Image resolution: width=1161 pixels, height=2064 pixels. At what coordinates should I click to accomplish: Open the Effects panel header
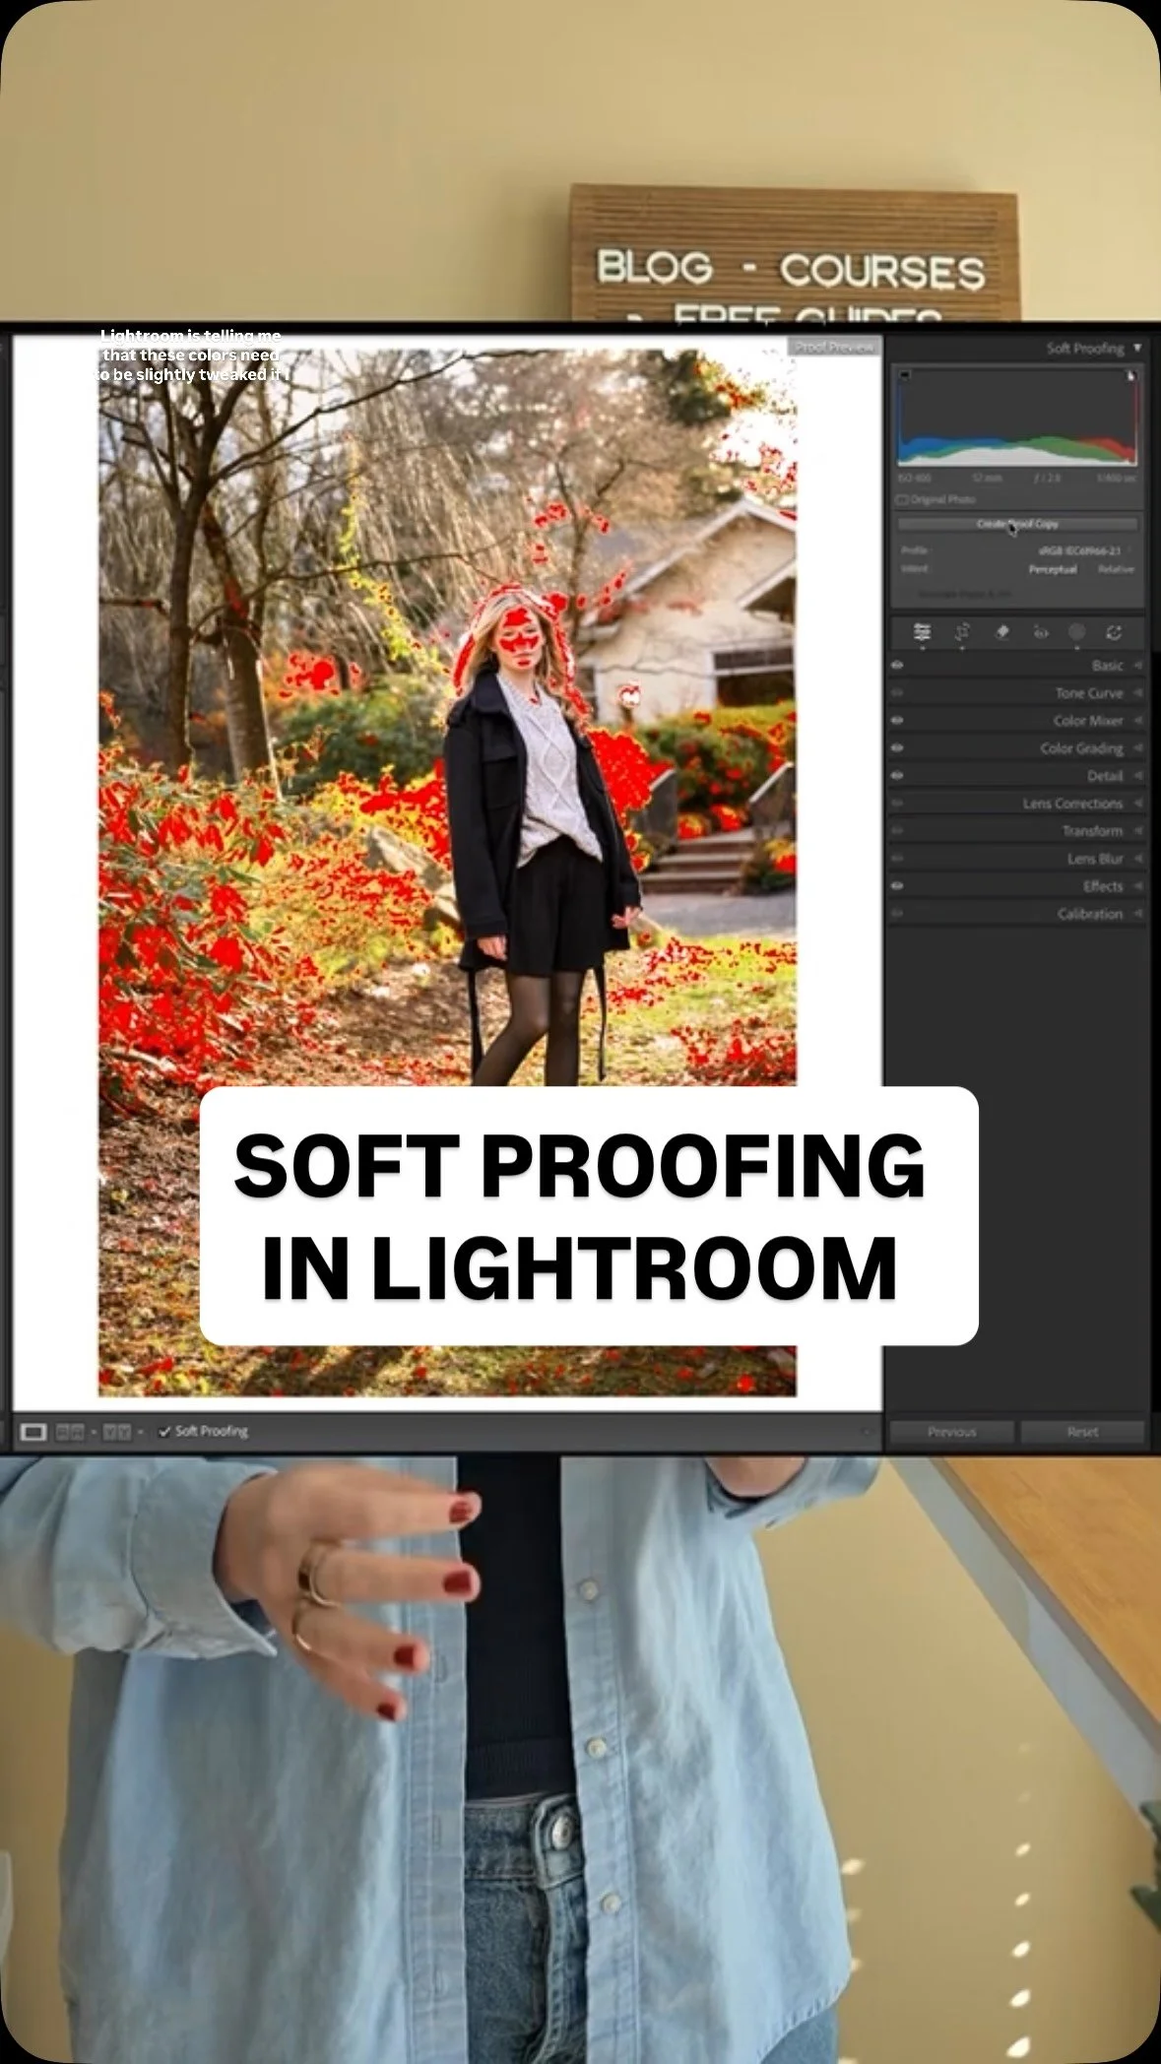coord(1016,886)
